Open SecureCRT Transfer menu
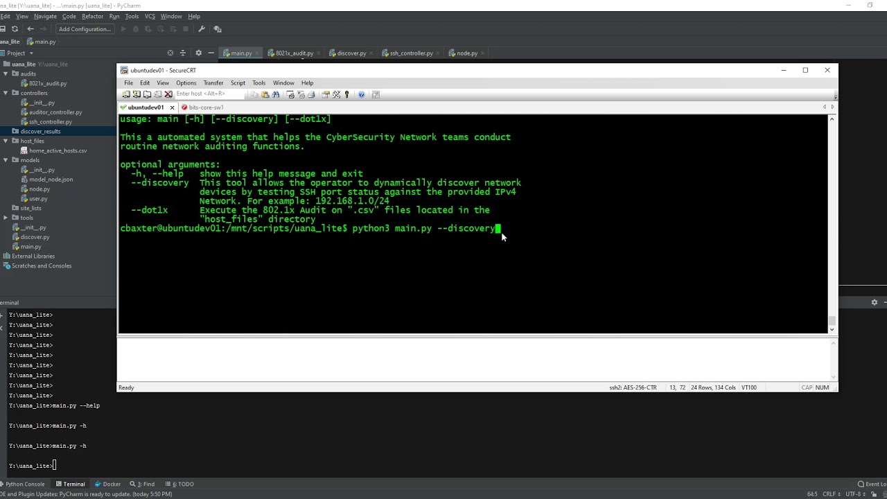The image size is (887, 499). pyautogui.click(x=213, y=83)
